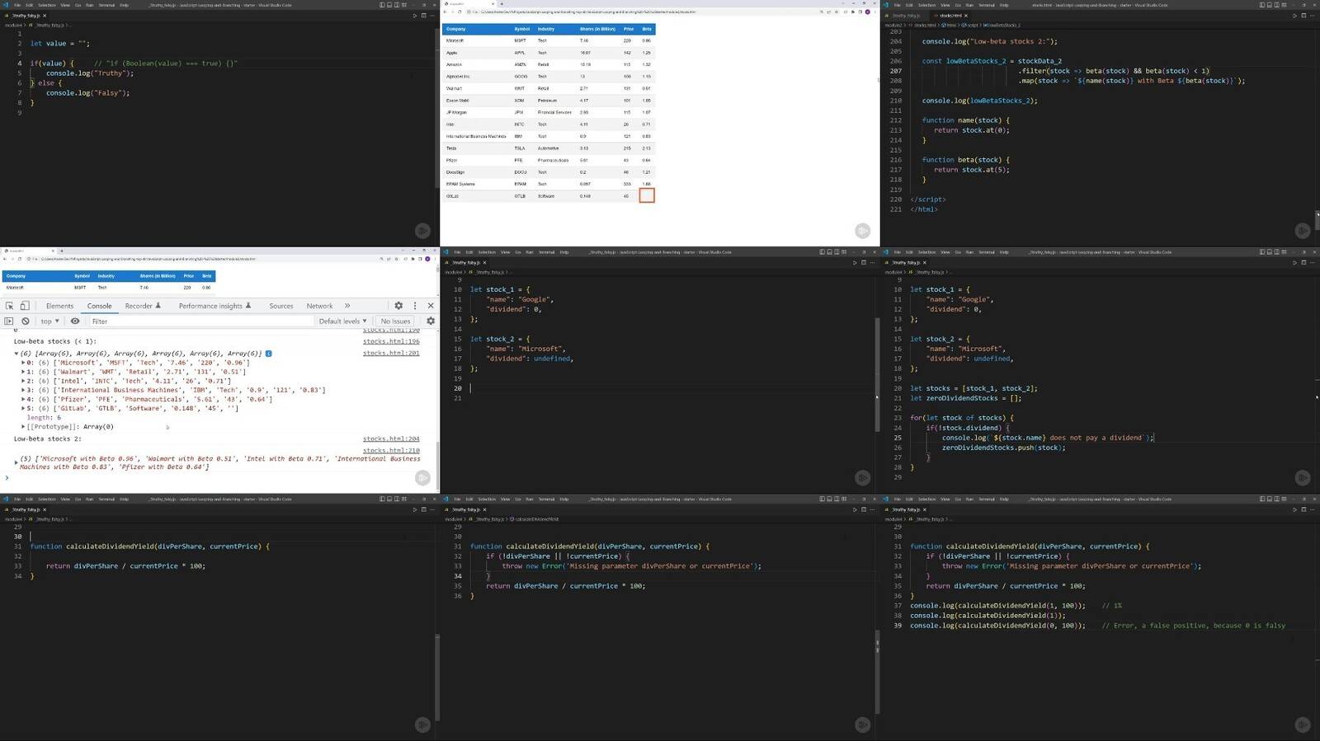Run the file in 'let value' VS Code window
Viewport: 1320px width, 741px height.
[414, 15]
